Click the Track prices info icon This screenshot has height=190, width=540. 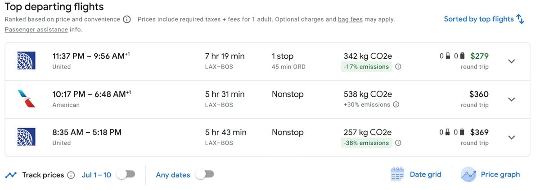71,175
